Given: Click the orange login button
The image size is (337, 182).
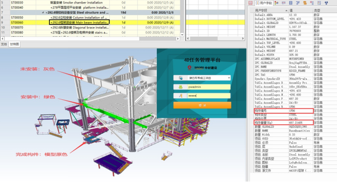Looking at the screenshot, I should 202,105.
